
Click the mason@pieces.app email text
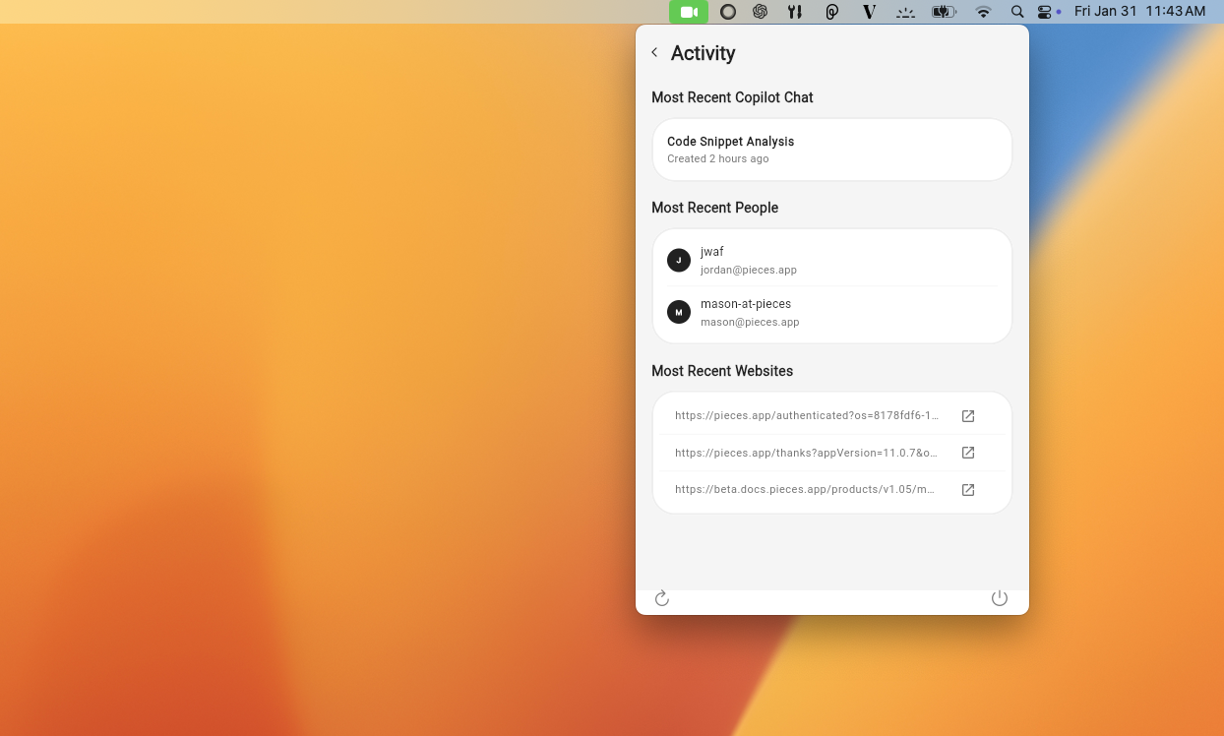(750, 322)
